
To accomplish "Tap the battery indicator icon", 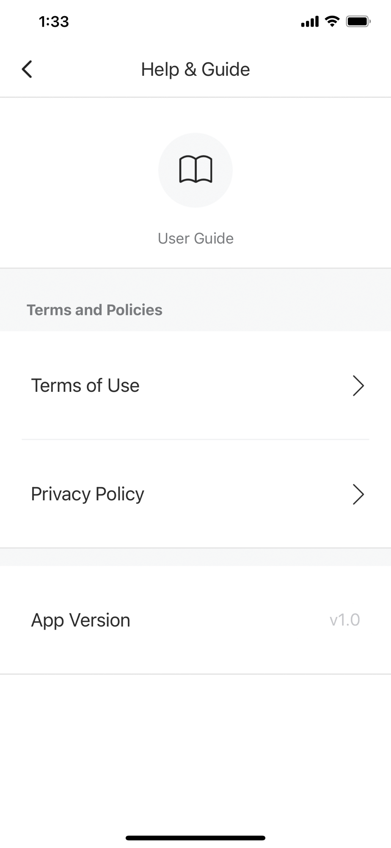I will point(358,21).
